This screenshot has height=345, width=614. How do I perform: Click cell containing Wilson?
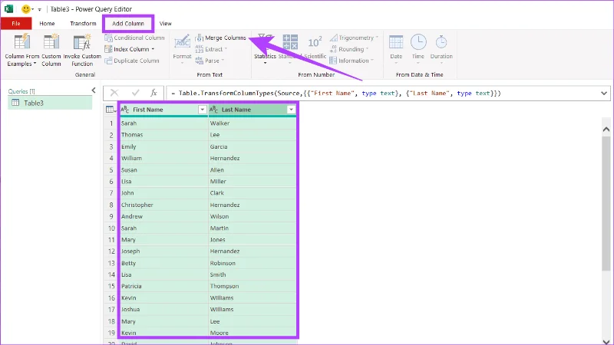(253, 216)
